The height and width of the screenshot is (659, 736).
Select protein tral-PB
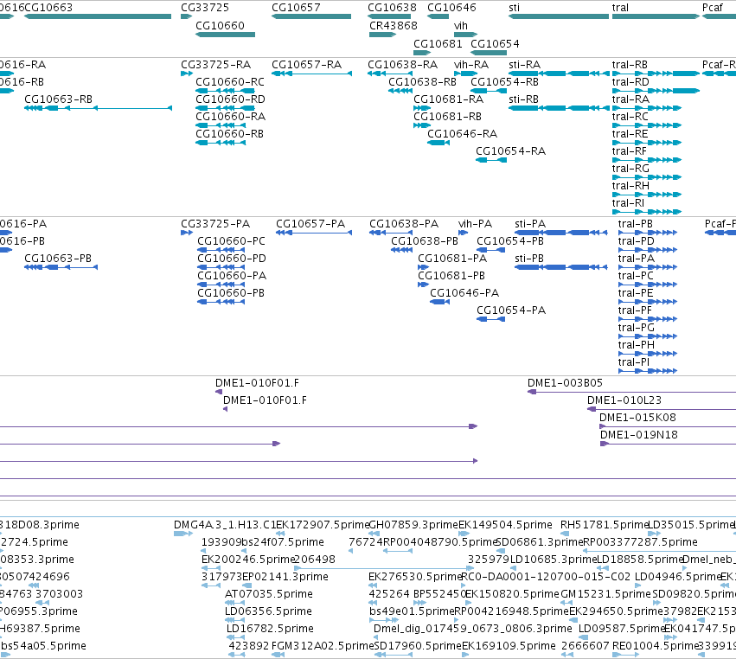[x=648, y=233]
